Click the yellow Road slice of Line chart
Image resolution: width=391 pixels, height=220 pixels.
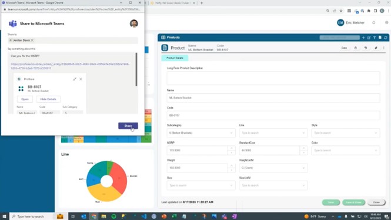coord(104,193)
